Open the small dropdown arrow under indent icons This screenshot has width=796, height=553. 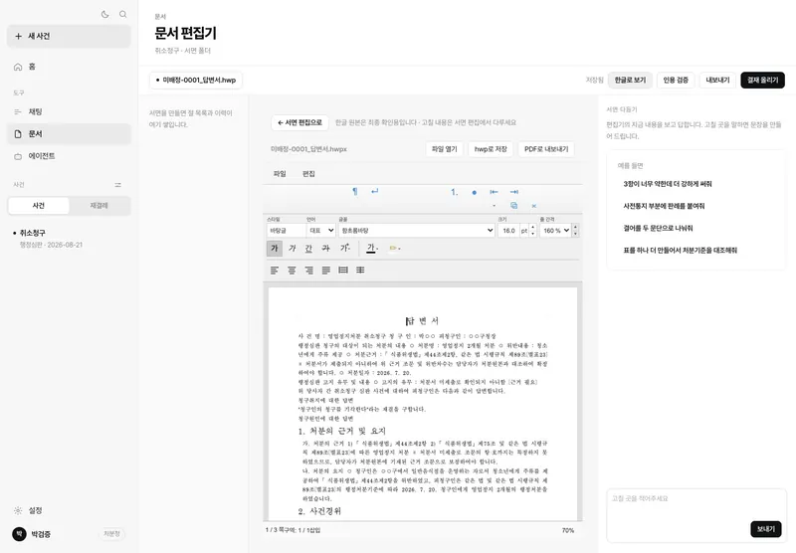click(x=494, y=206)
